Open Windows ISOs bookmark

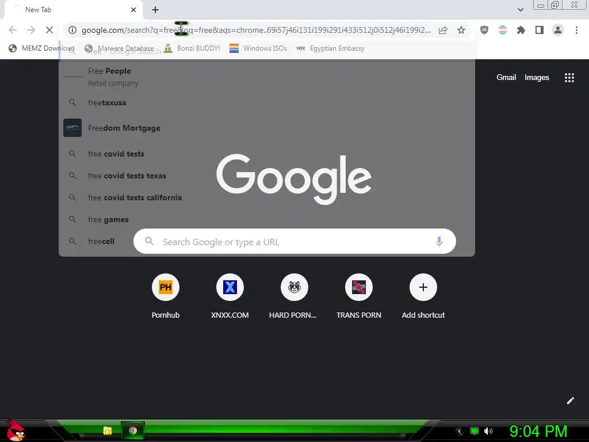(x=258, y=48)
